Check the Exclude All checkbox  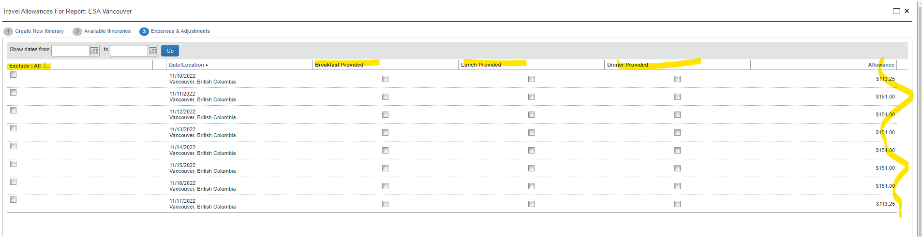click(47, 65)
